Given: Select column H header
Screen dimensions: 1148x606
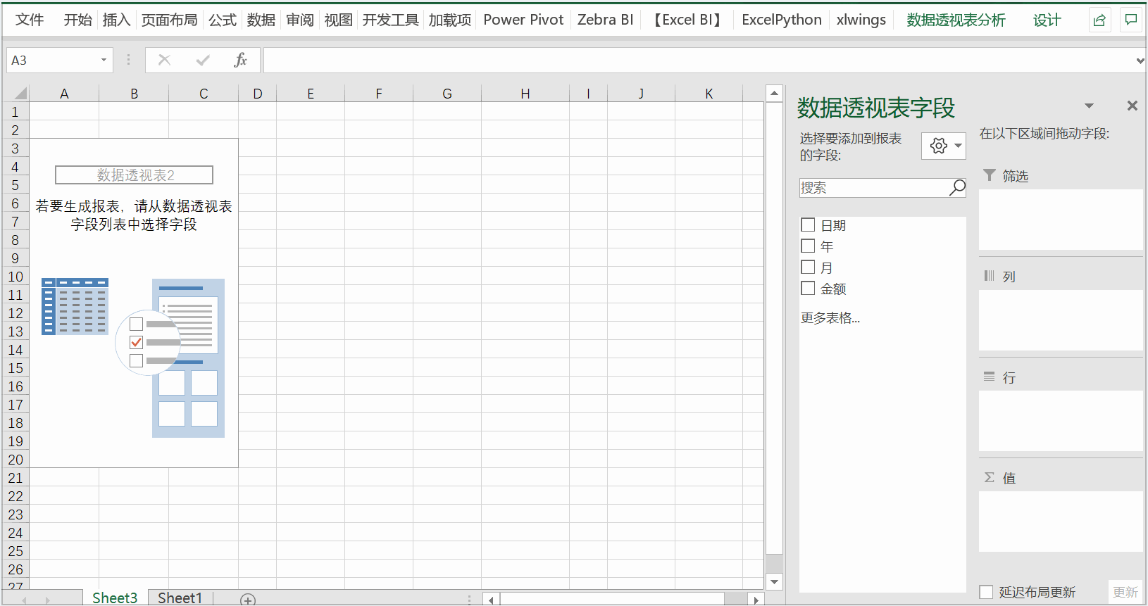Looking at the screenshot, I should pos(525,94).
